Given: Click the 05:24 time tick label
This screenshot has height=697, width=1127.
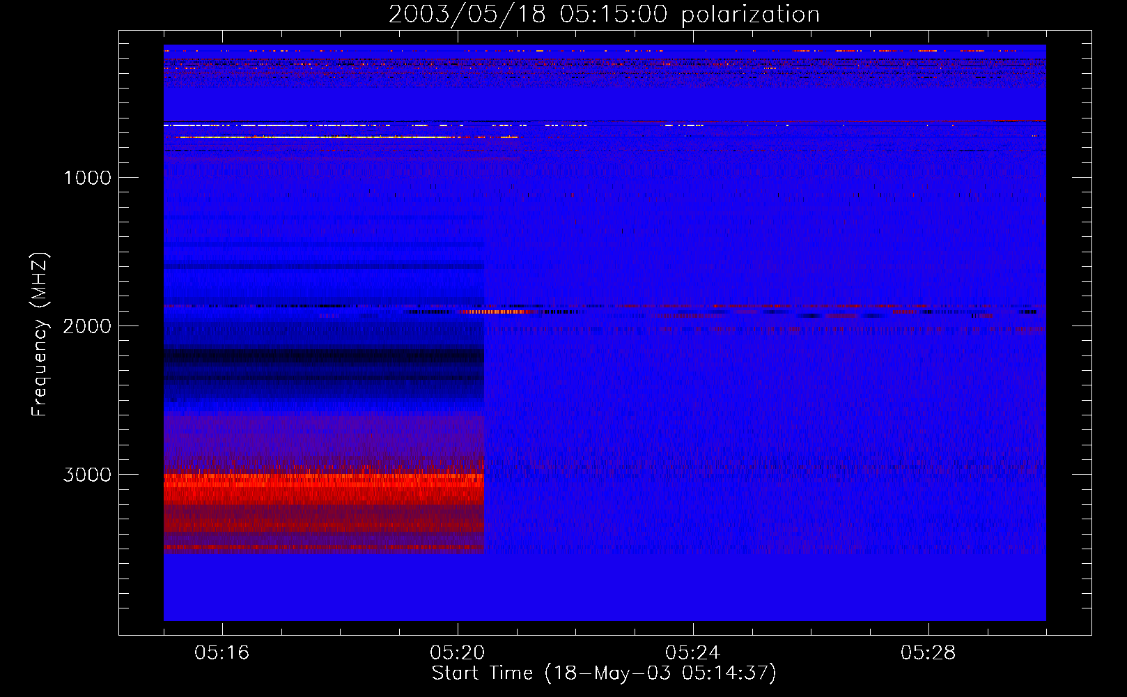Looking at the screenshot, I should (693, 652).
